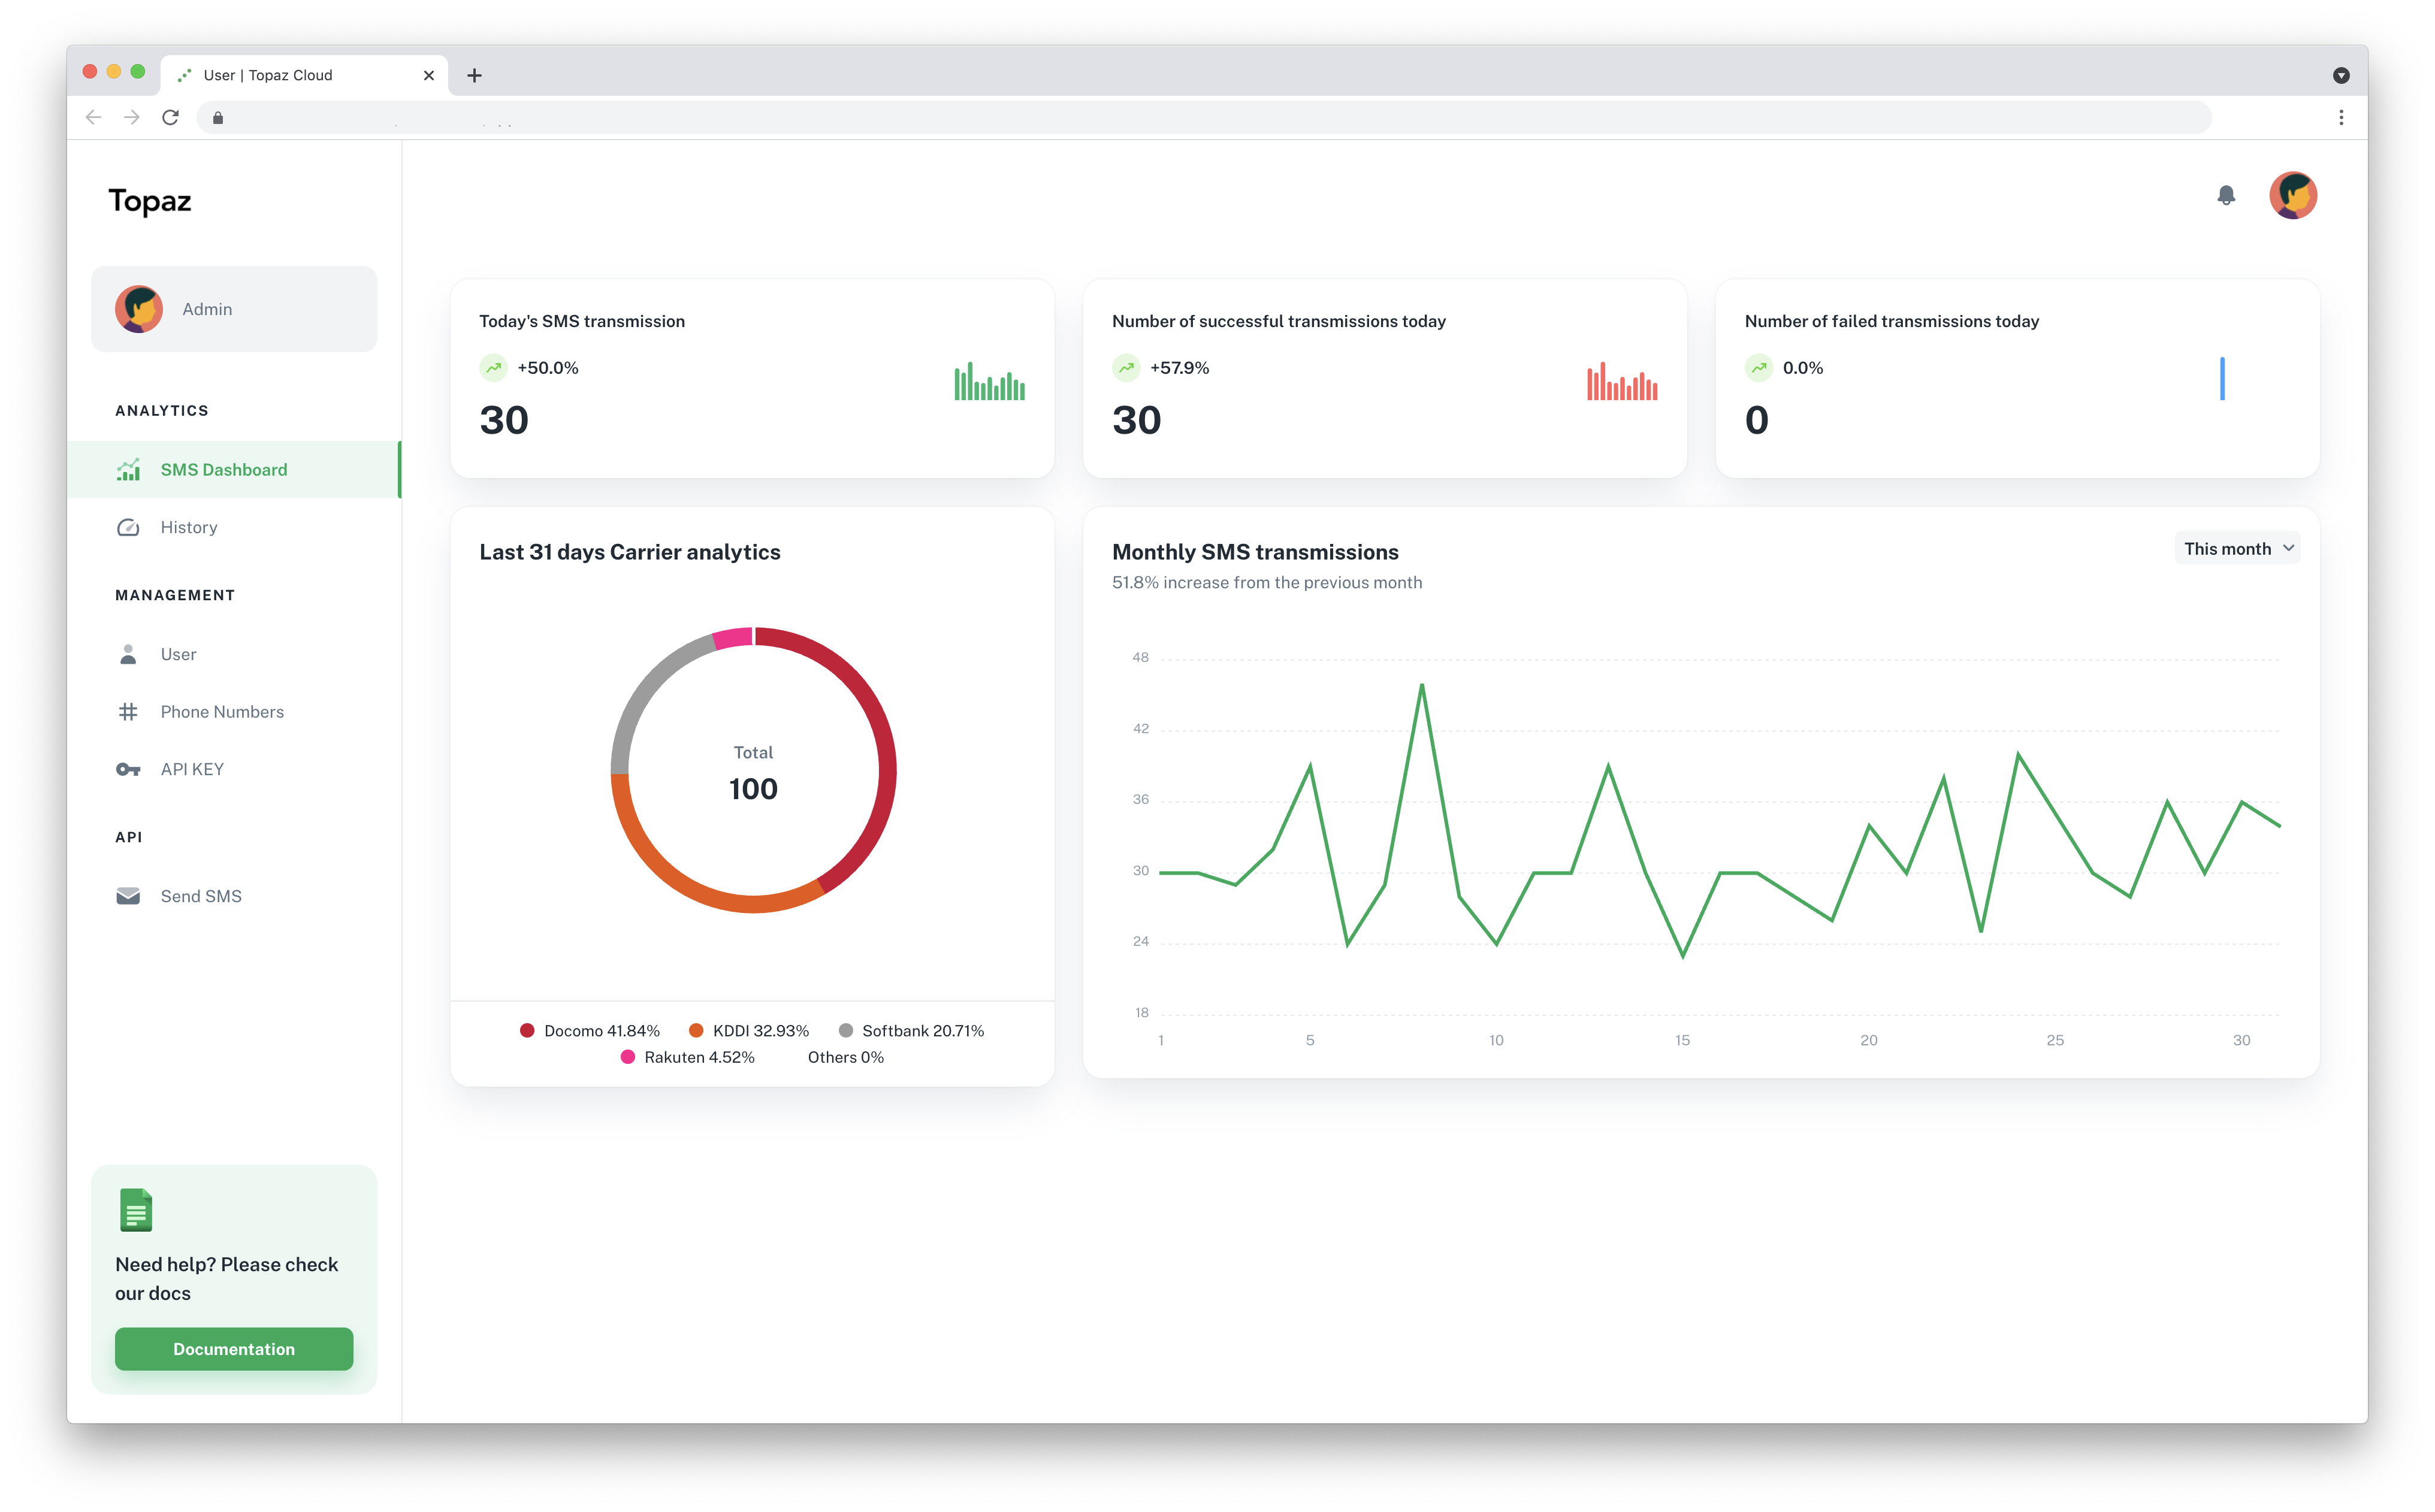Open the History menu item

point(189,527)
